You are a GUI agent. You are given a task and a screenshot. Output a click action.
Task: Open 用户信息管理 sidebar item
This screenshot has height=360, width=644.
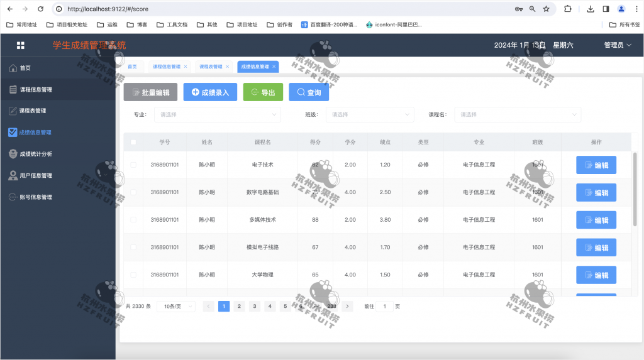click(58, 175)
